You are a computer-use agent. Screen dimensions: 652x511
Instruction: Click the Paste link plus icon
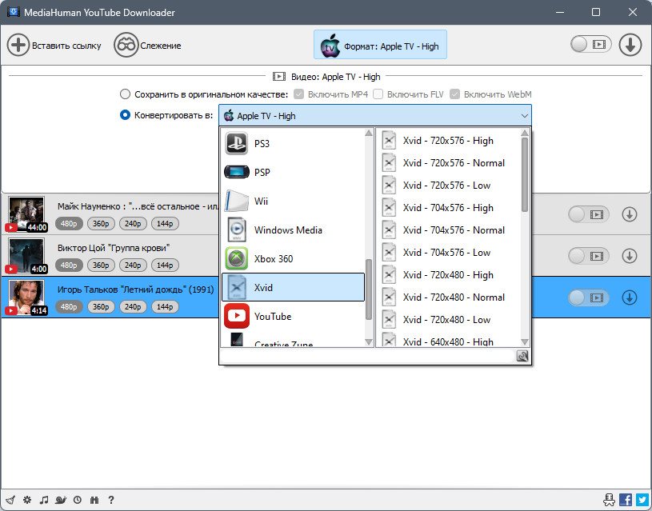(18, 45)
